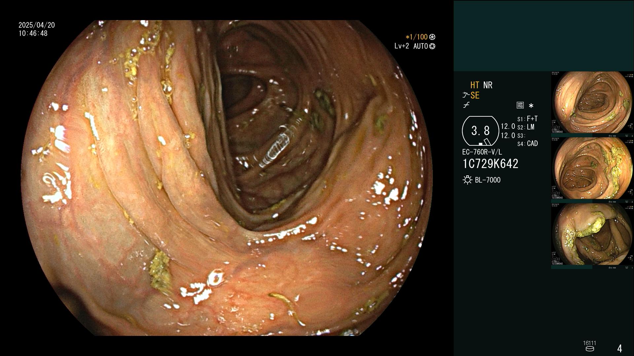Click the S4: CAD switch assignment

point(527,144)
